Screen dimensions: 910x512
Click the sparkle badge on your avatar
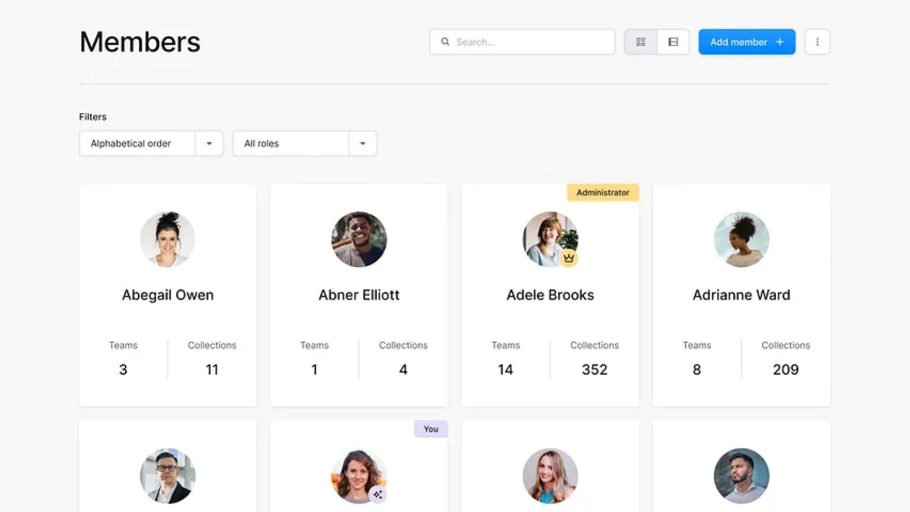point(378,494)
